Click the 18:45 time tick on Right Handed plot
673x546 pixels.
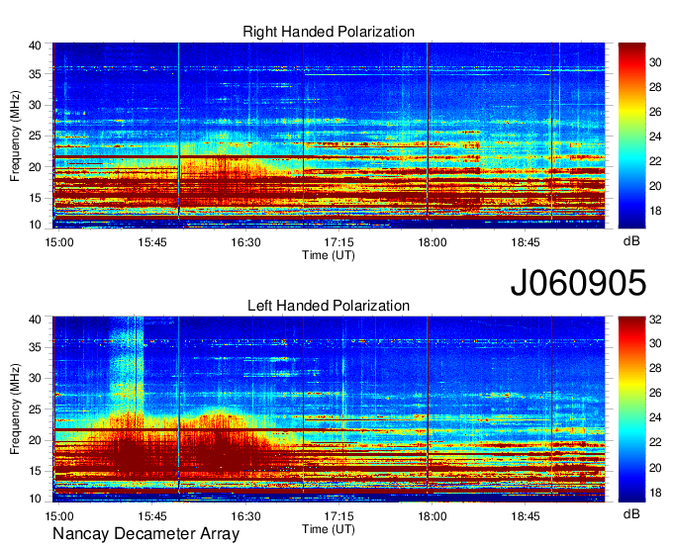click(526, 242)
